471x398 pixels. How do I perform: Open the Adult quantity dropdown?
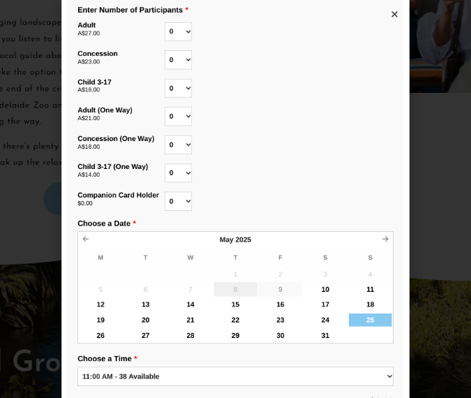pos(178,31)
